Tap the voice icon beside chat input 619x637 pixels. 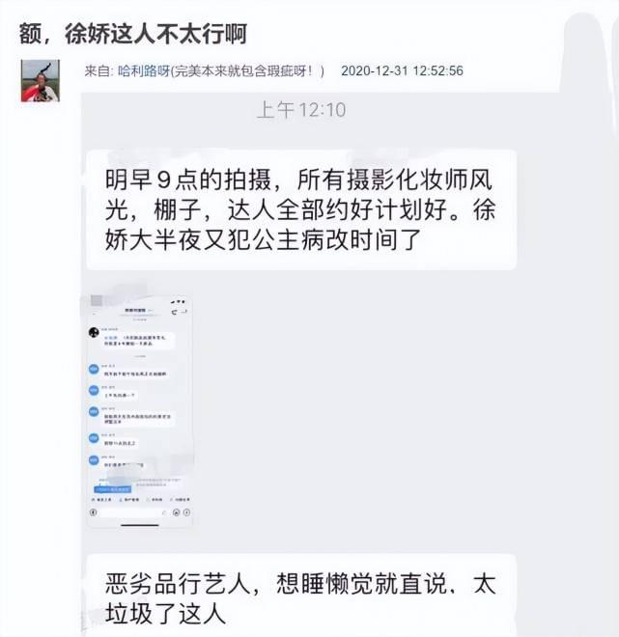93,512
